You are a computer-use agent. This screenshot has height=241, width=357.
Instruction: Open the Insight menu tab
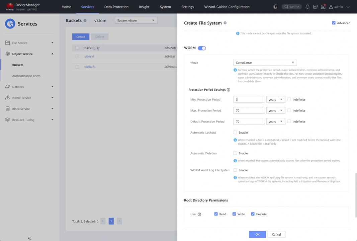pos(144,7)
